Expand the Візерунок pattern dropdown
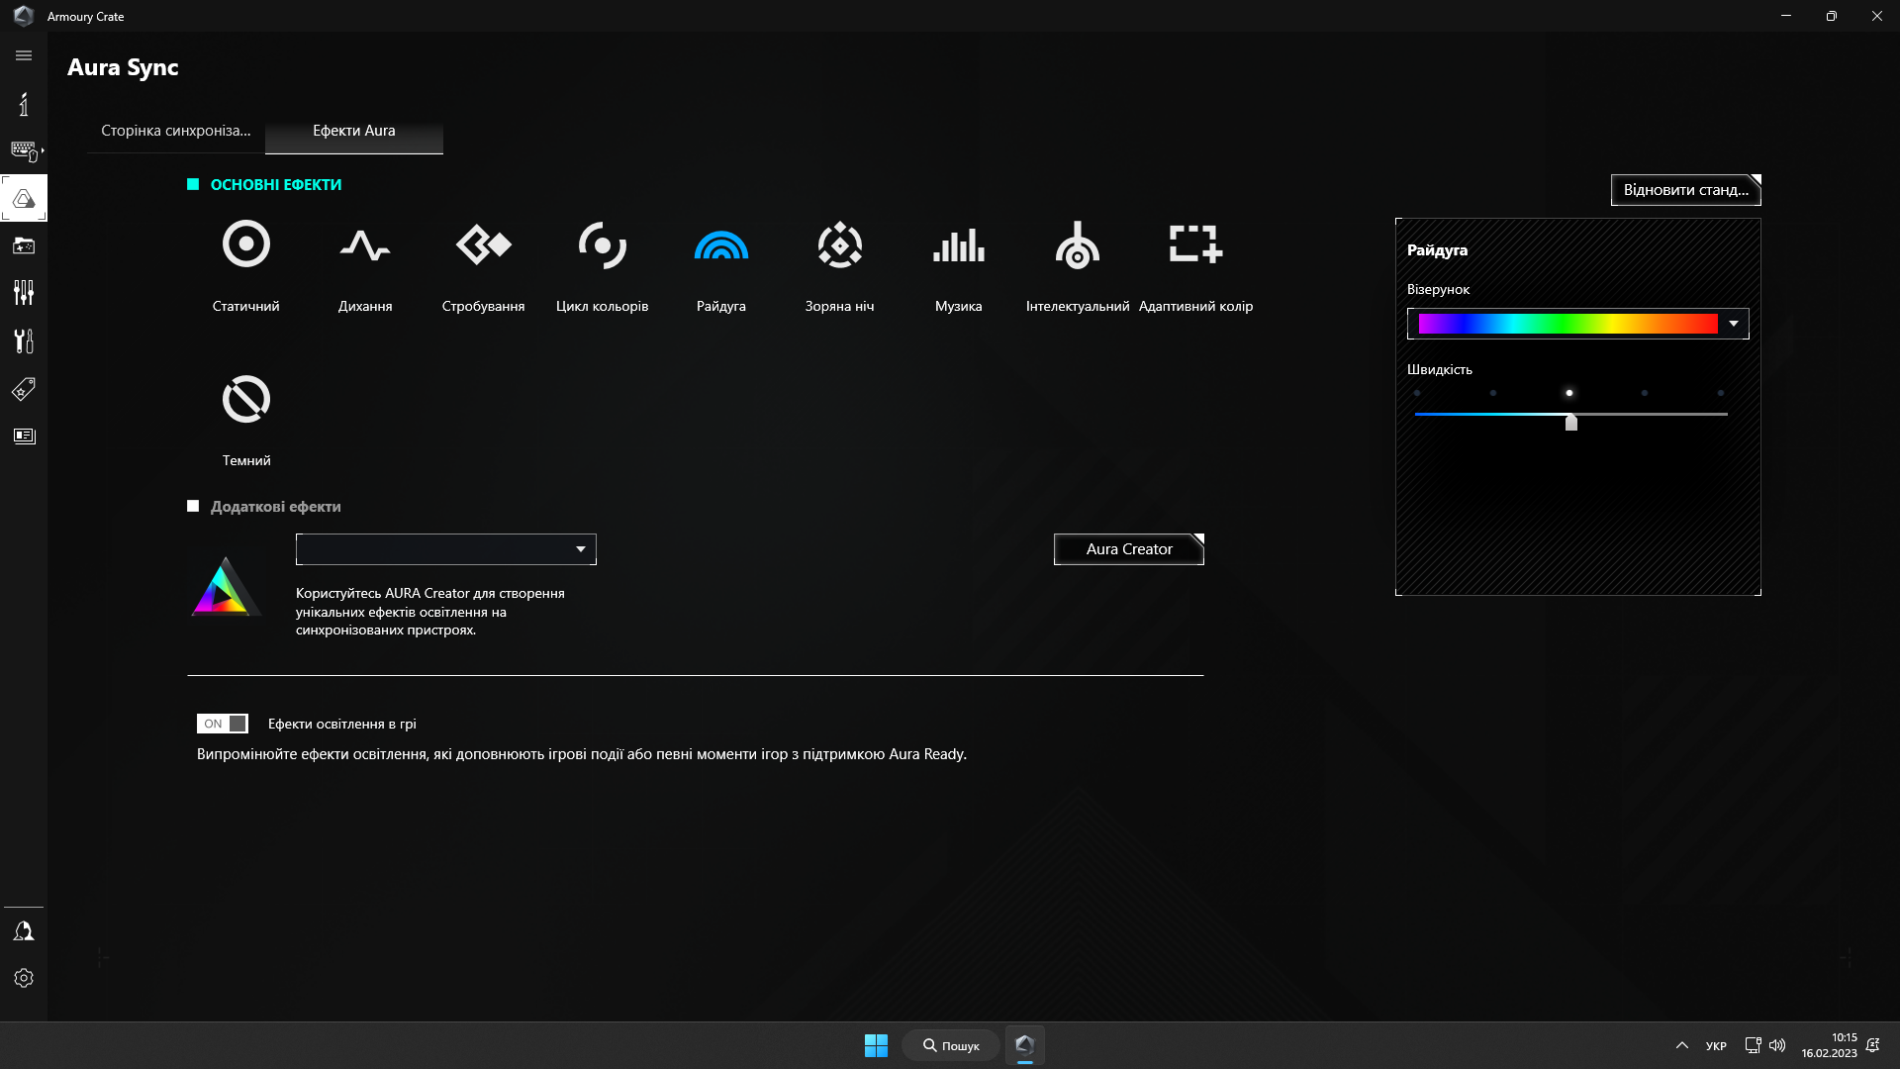 [1733, 324]
